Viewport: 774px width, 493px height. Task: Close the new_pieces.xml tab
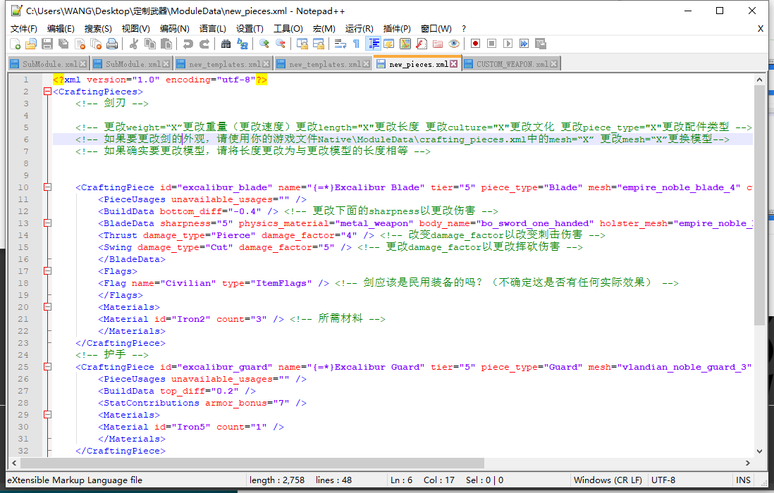pos(454,64)
